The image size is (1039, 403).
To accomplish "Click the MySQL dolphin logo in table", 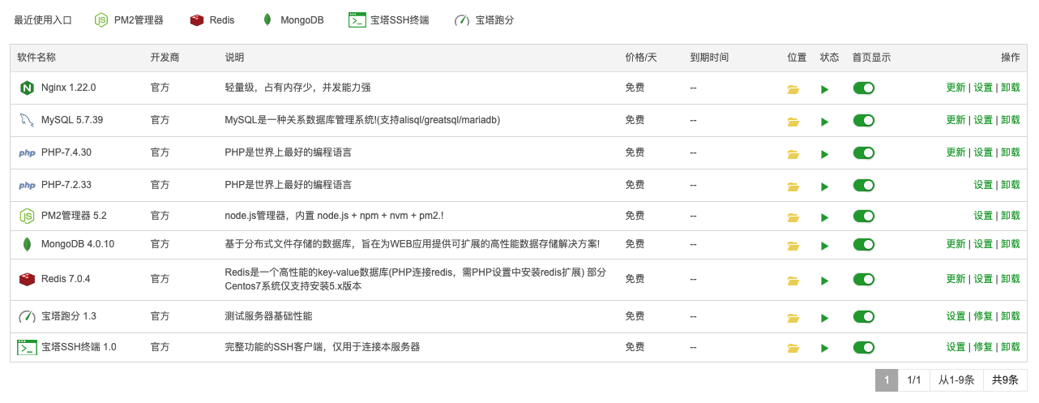I will tap(27, 120).
